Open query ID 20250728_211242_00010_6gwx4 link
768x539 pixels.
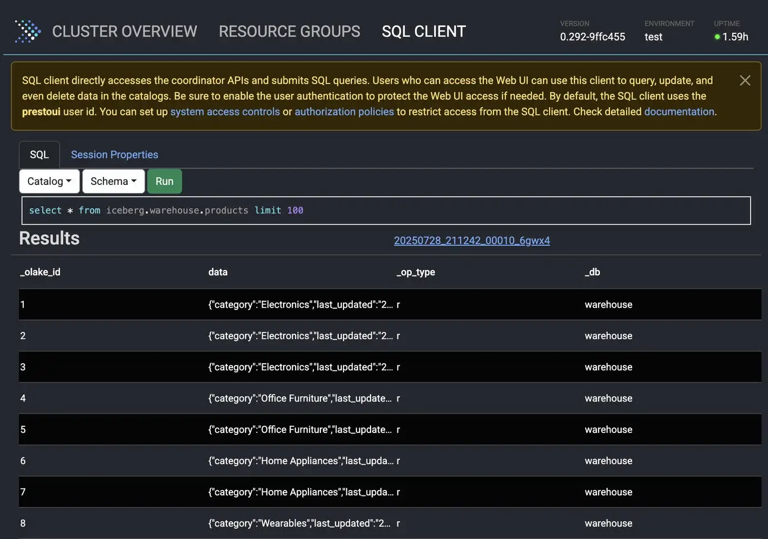pyautogui.click(x=472, y=240)
